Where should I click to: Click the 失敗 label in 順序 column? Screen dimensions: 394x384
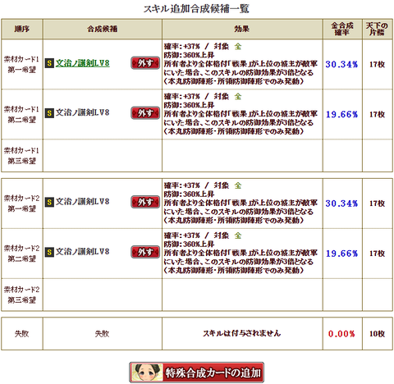pos(22,334)
